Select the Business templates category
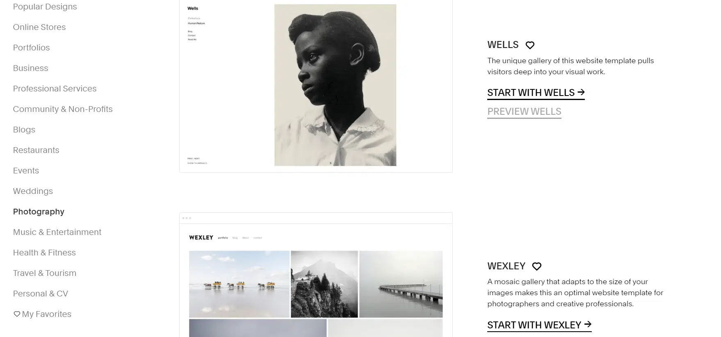Viewport: 721px width, 337px height. (x=30, y=68)
